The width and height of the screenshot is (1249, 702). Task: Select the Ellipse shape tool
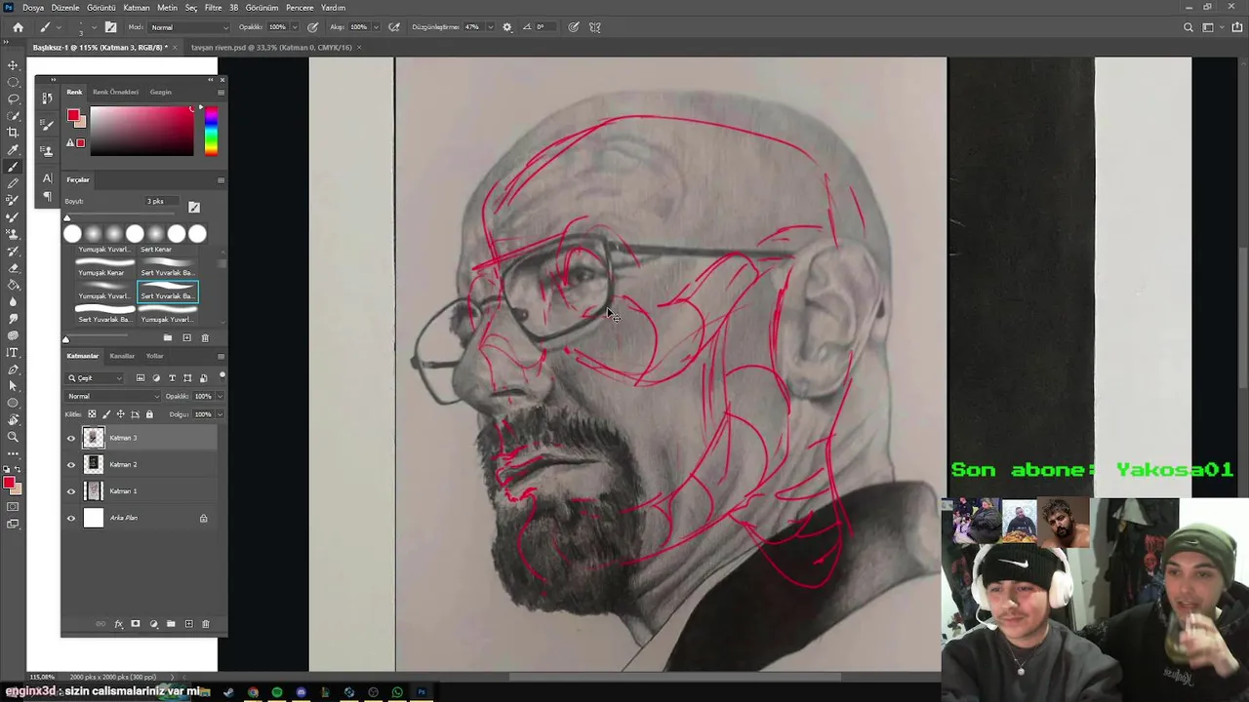point(13,403)
